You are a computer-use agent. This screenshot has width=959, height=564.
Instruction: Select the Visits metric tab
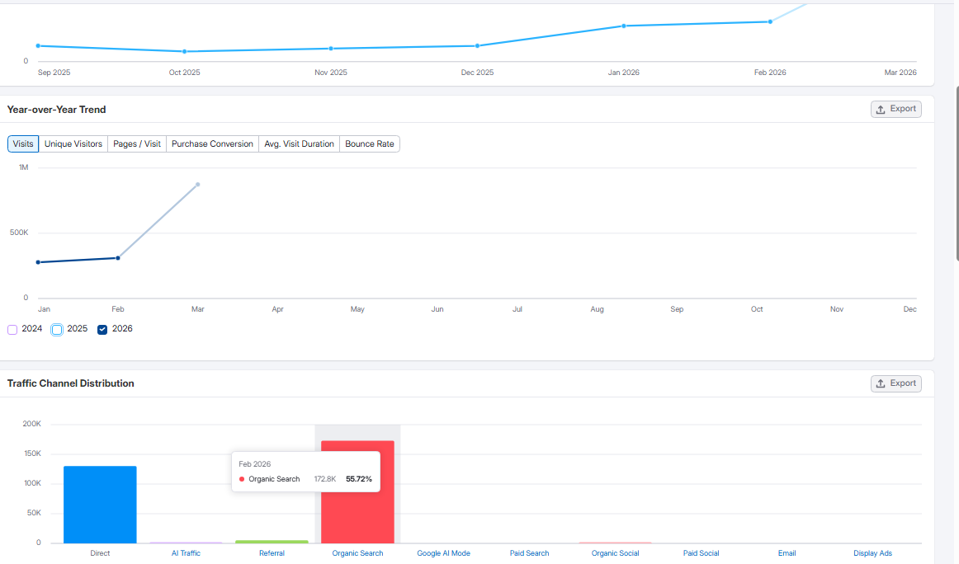[23, 143]
